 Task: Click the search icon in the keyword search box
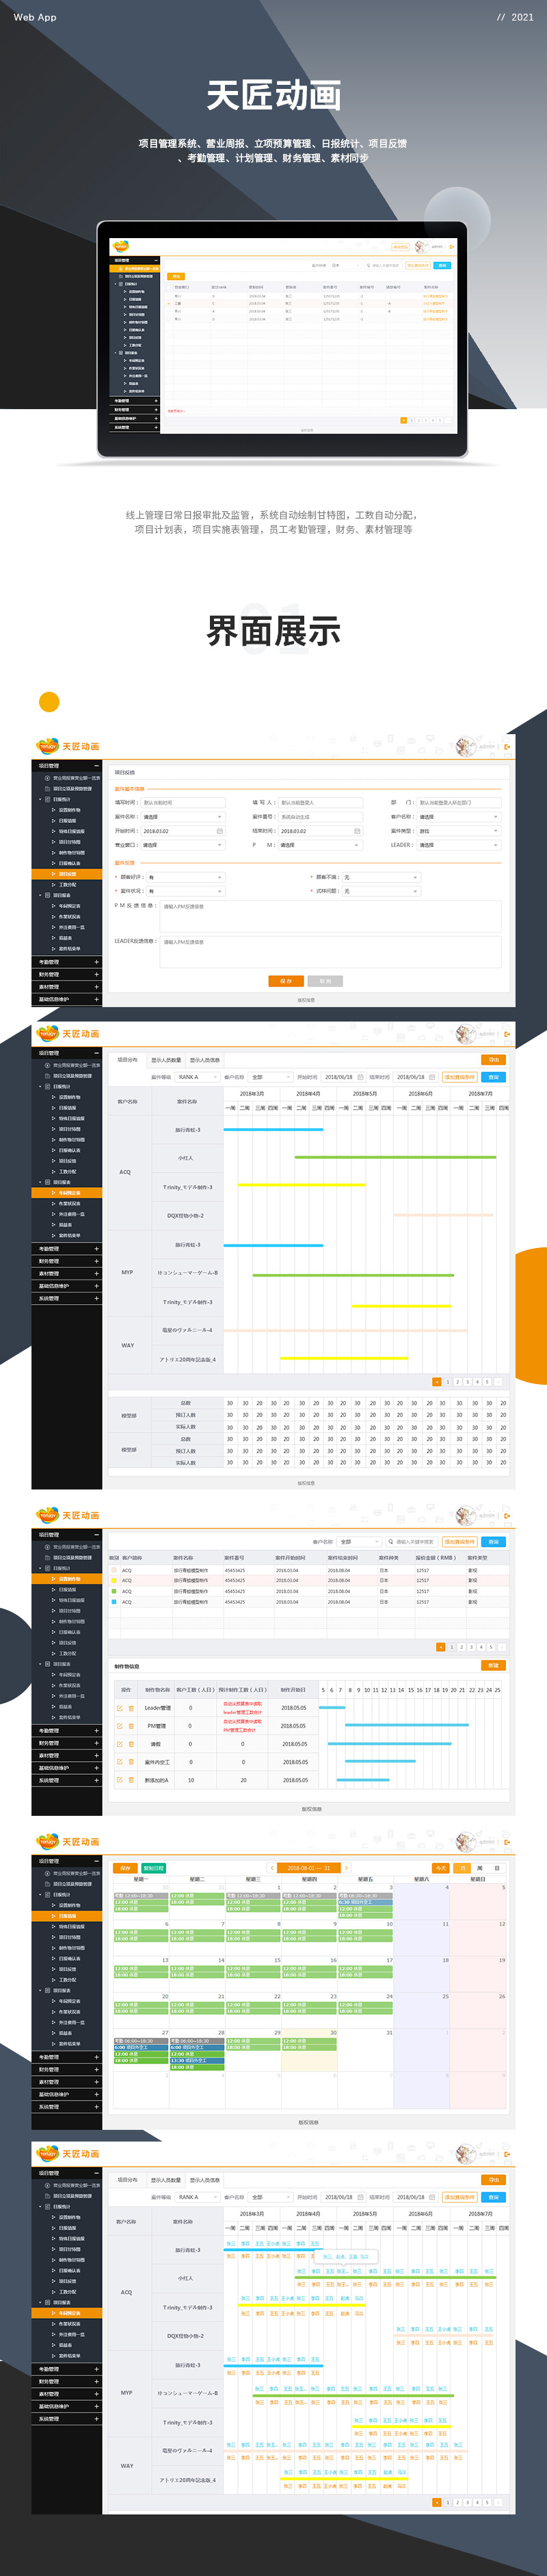point(391,1542)
